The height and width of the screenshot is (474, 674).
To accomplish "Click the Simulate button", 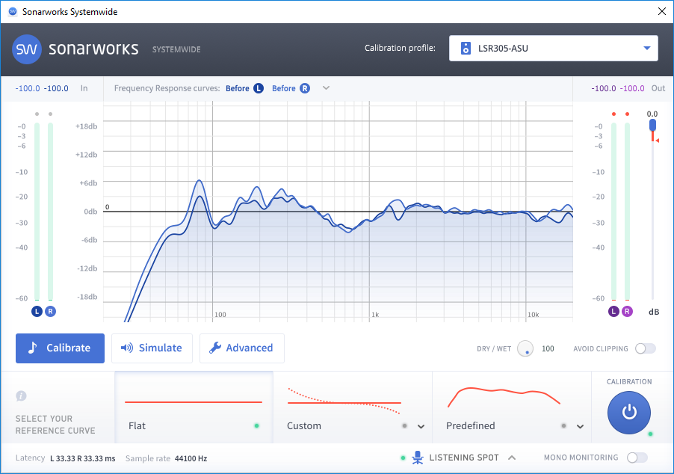I will tap(152, 348).
